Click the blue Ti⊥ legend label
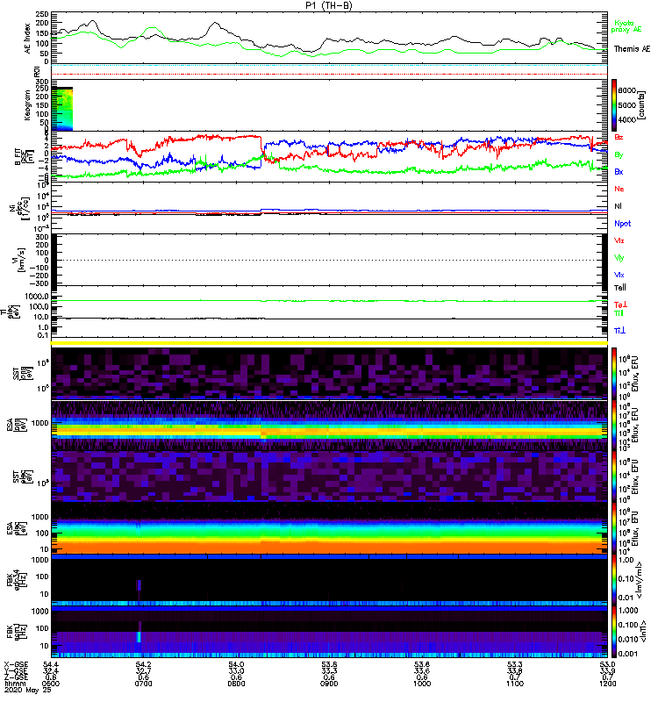The image size is (658, 702). 619,330
